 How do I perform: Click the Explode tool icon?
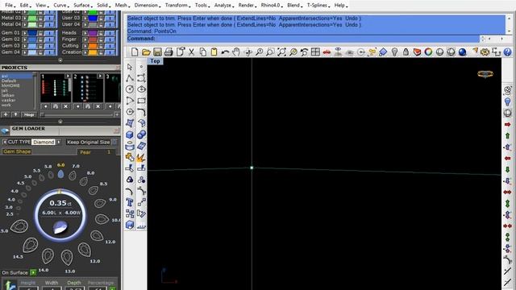(141, 157)
